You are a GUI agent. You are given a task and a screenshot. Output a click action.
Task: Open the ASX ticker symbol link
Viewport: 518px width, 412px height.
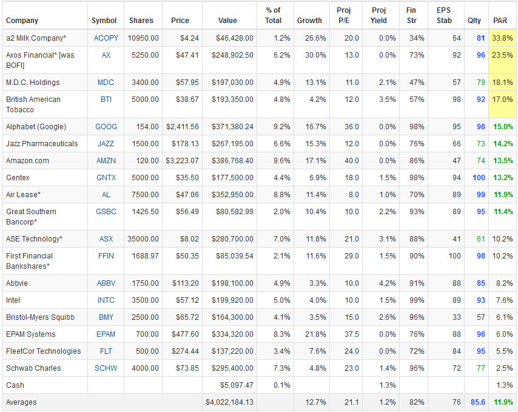tap(106, 239)
